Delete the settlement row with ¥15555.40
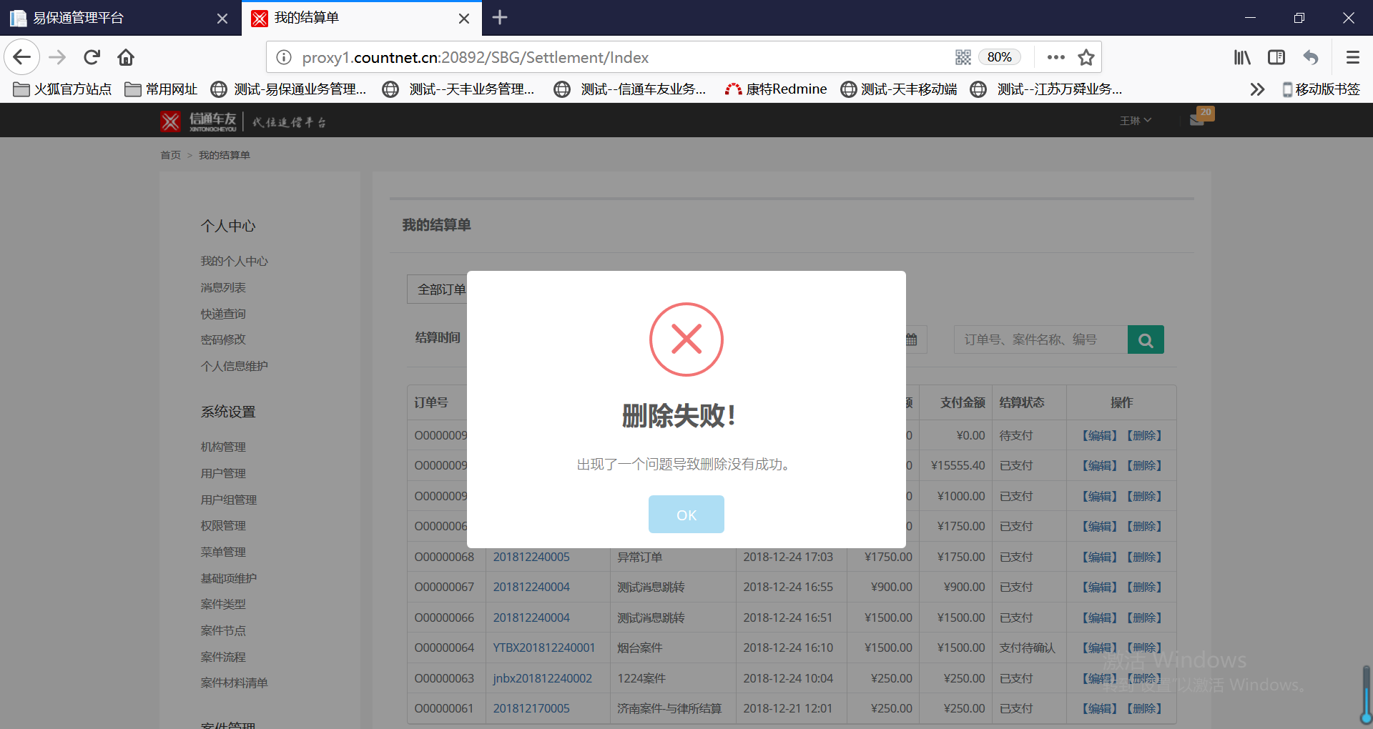 (x=1144, y=465)
